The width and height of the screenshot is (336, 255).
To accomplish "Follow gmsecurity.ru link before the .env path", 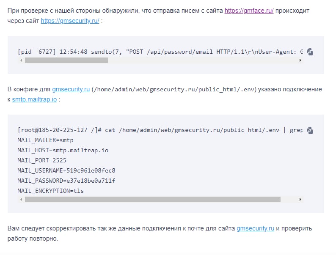I will tap(71, 90).
